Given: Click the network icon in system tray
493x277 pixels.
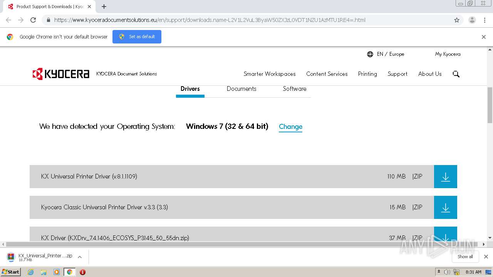Looking at the screenshot, I should (456, 272).
